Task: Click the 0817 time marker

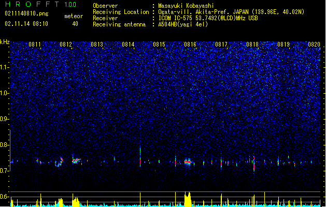Action: tap(221, 45)
